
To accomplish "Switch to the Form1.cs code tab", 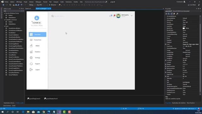I will click(x=28, y=9).
